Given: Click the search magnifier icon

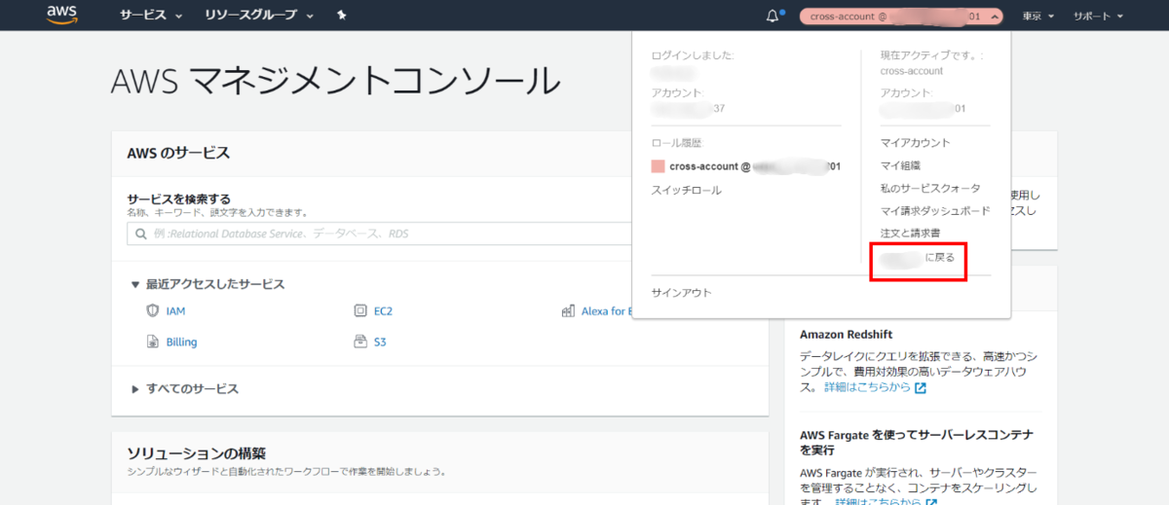Looking at the screenshot, I should click(139, 234).
